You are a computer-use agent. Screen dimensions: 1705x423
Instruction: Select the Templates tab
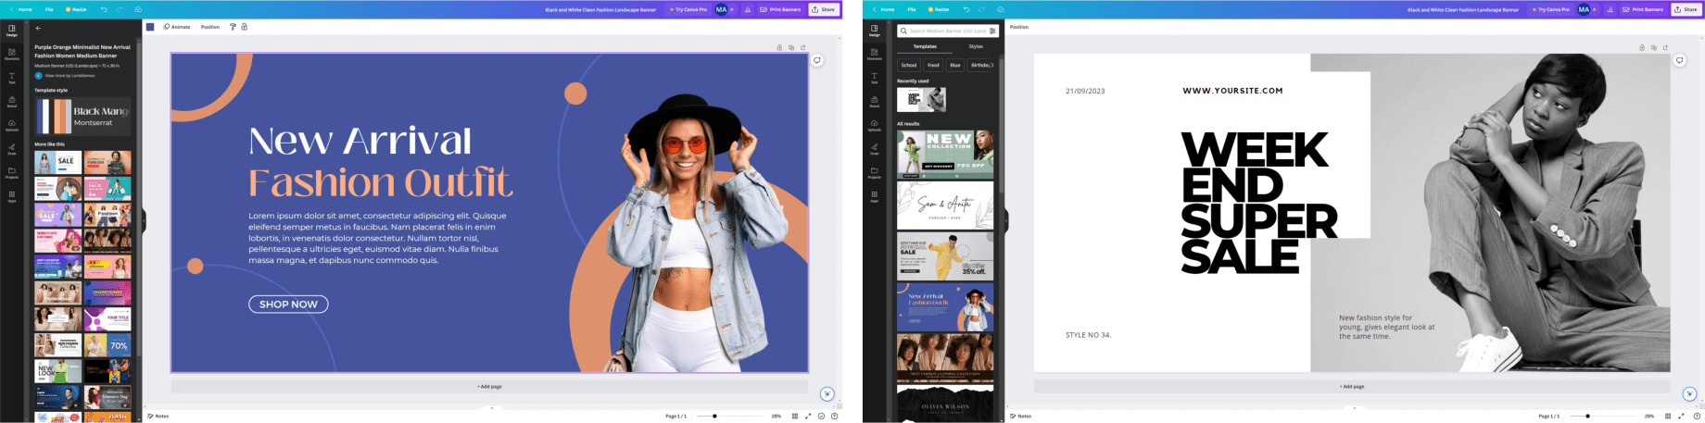[x=924, y=46]
